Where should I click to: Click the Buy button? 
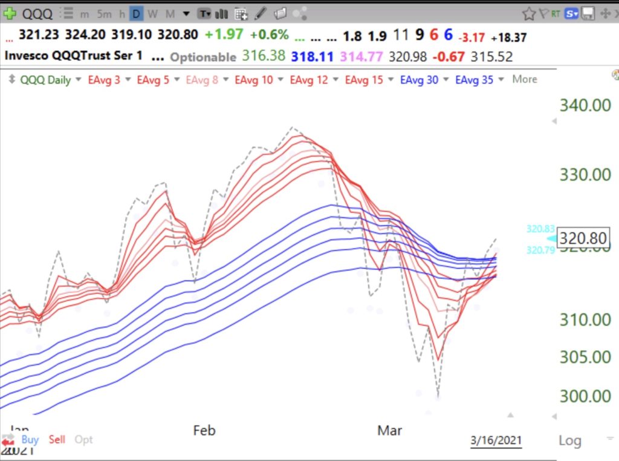click(x=30, y=439)
